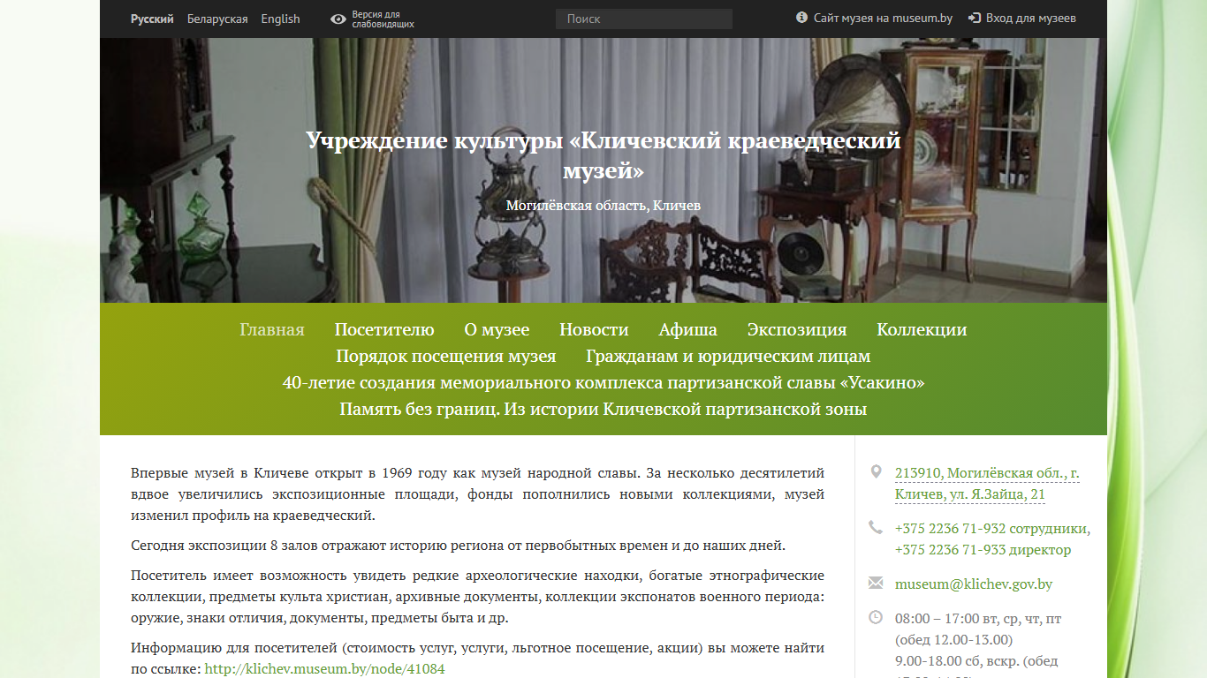
Task: Open Сайт музея на museum.by link
Action: (x=883, y=18)
